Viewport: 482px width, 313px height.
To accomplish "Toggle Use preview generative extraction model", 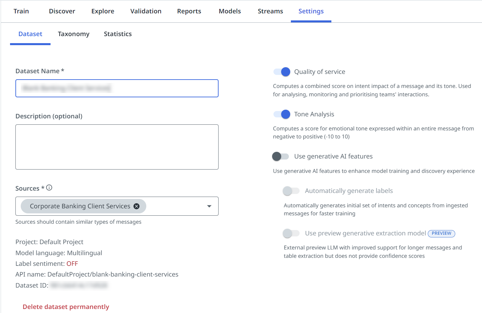I will tap(291, 233).
